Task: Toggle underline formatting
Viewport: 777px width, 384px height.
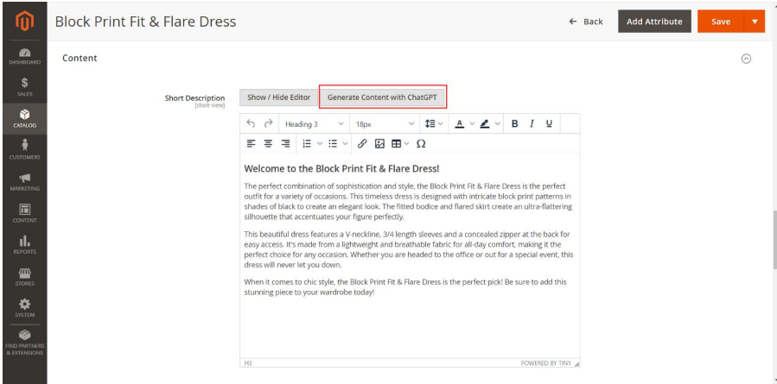Action: click(549, 124)
